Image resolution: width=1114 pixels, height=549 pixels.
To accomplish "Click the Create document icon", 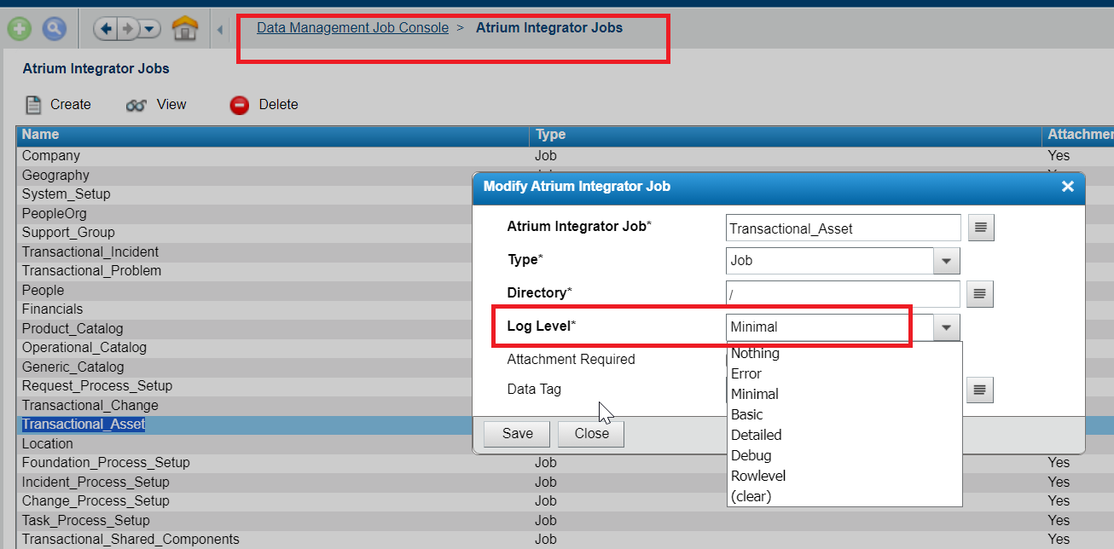I will click(x=33, y=105).
